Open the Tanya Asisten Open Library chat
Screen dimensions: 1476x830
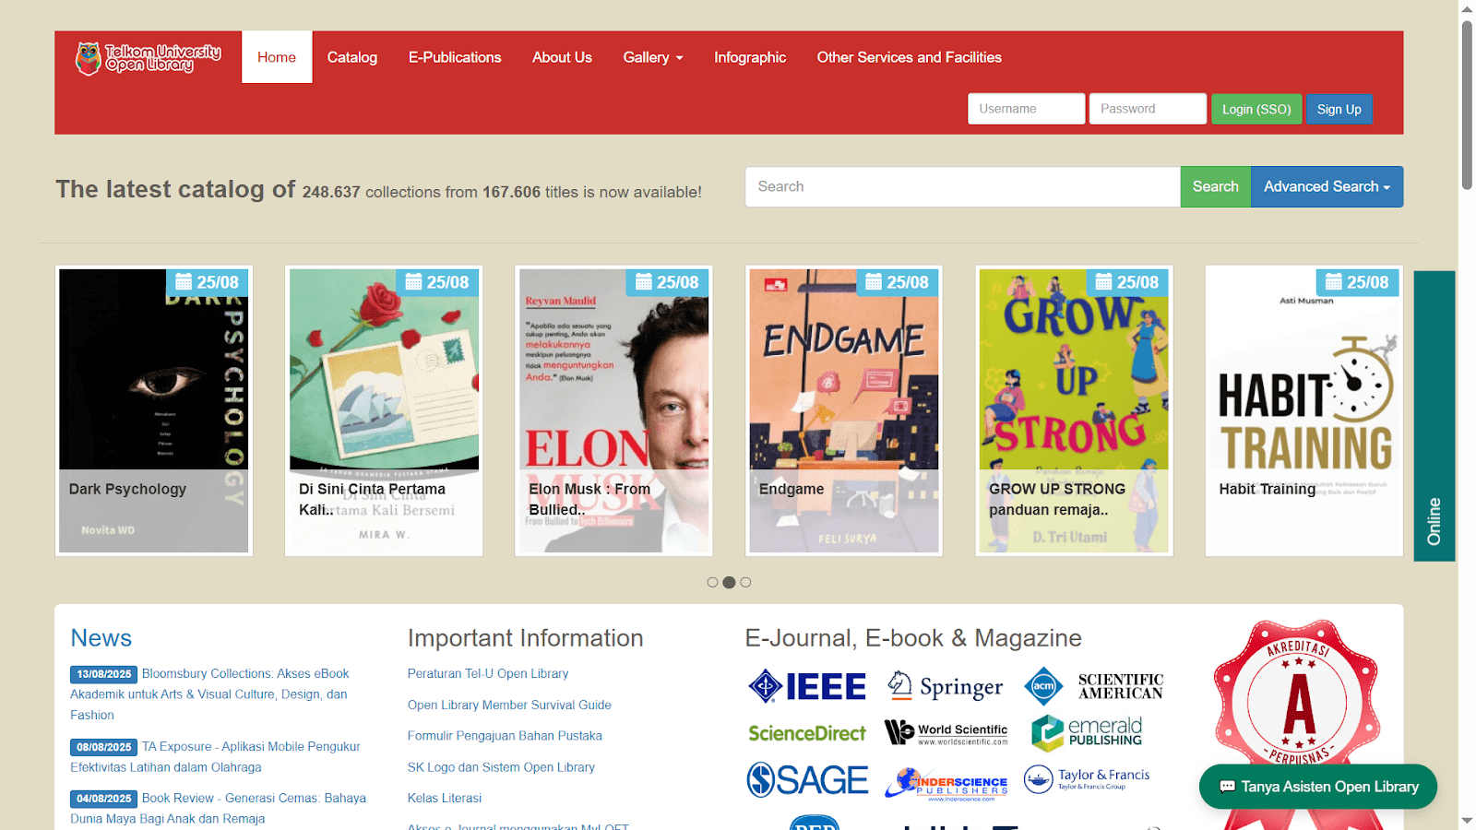pyautogui.click(x=1317, y=787)
